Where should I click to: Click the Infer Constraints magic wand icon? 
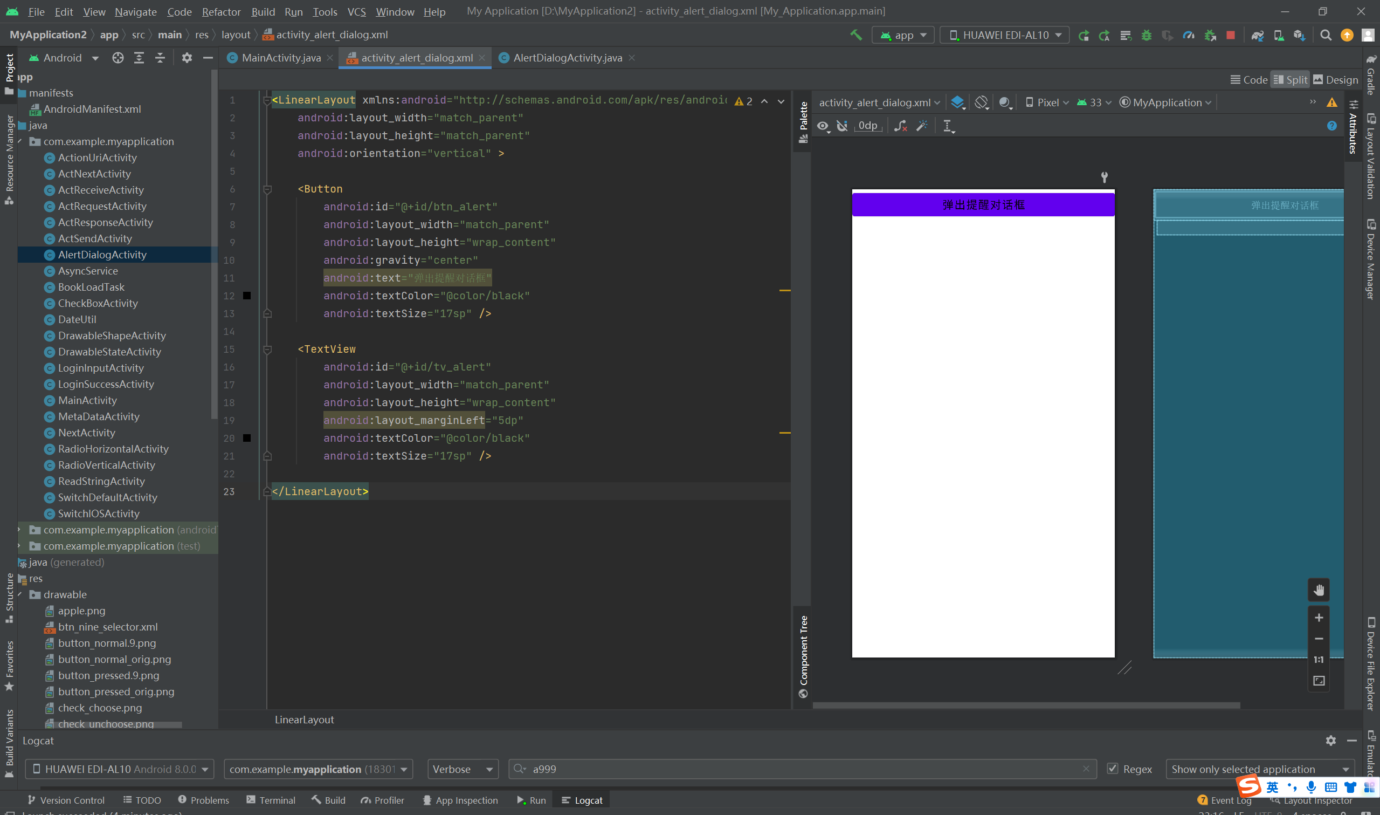pos(922,126)
